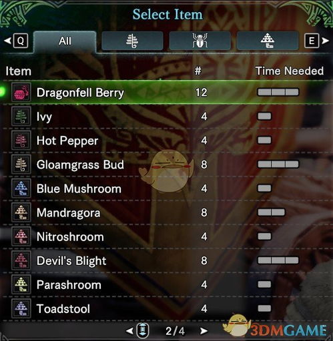
Task: Click the Gloamgrass Bud time needed bar
Action: (x=278, y=165)
